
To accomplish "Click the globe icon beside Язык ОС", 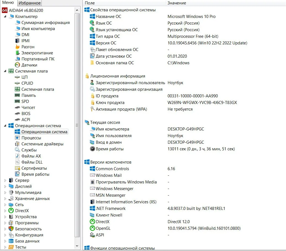I will click(92, 23).
